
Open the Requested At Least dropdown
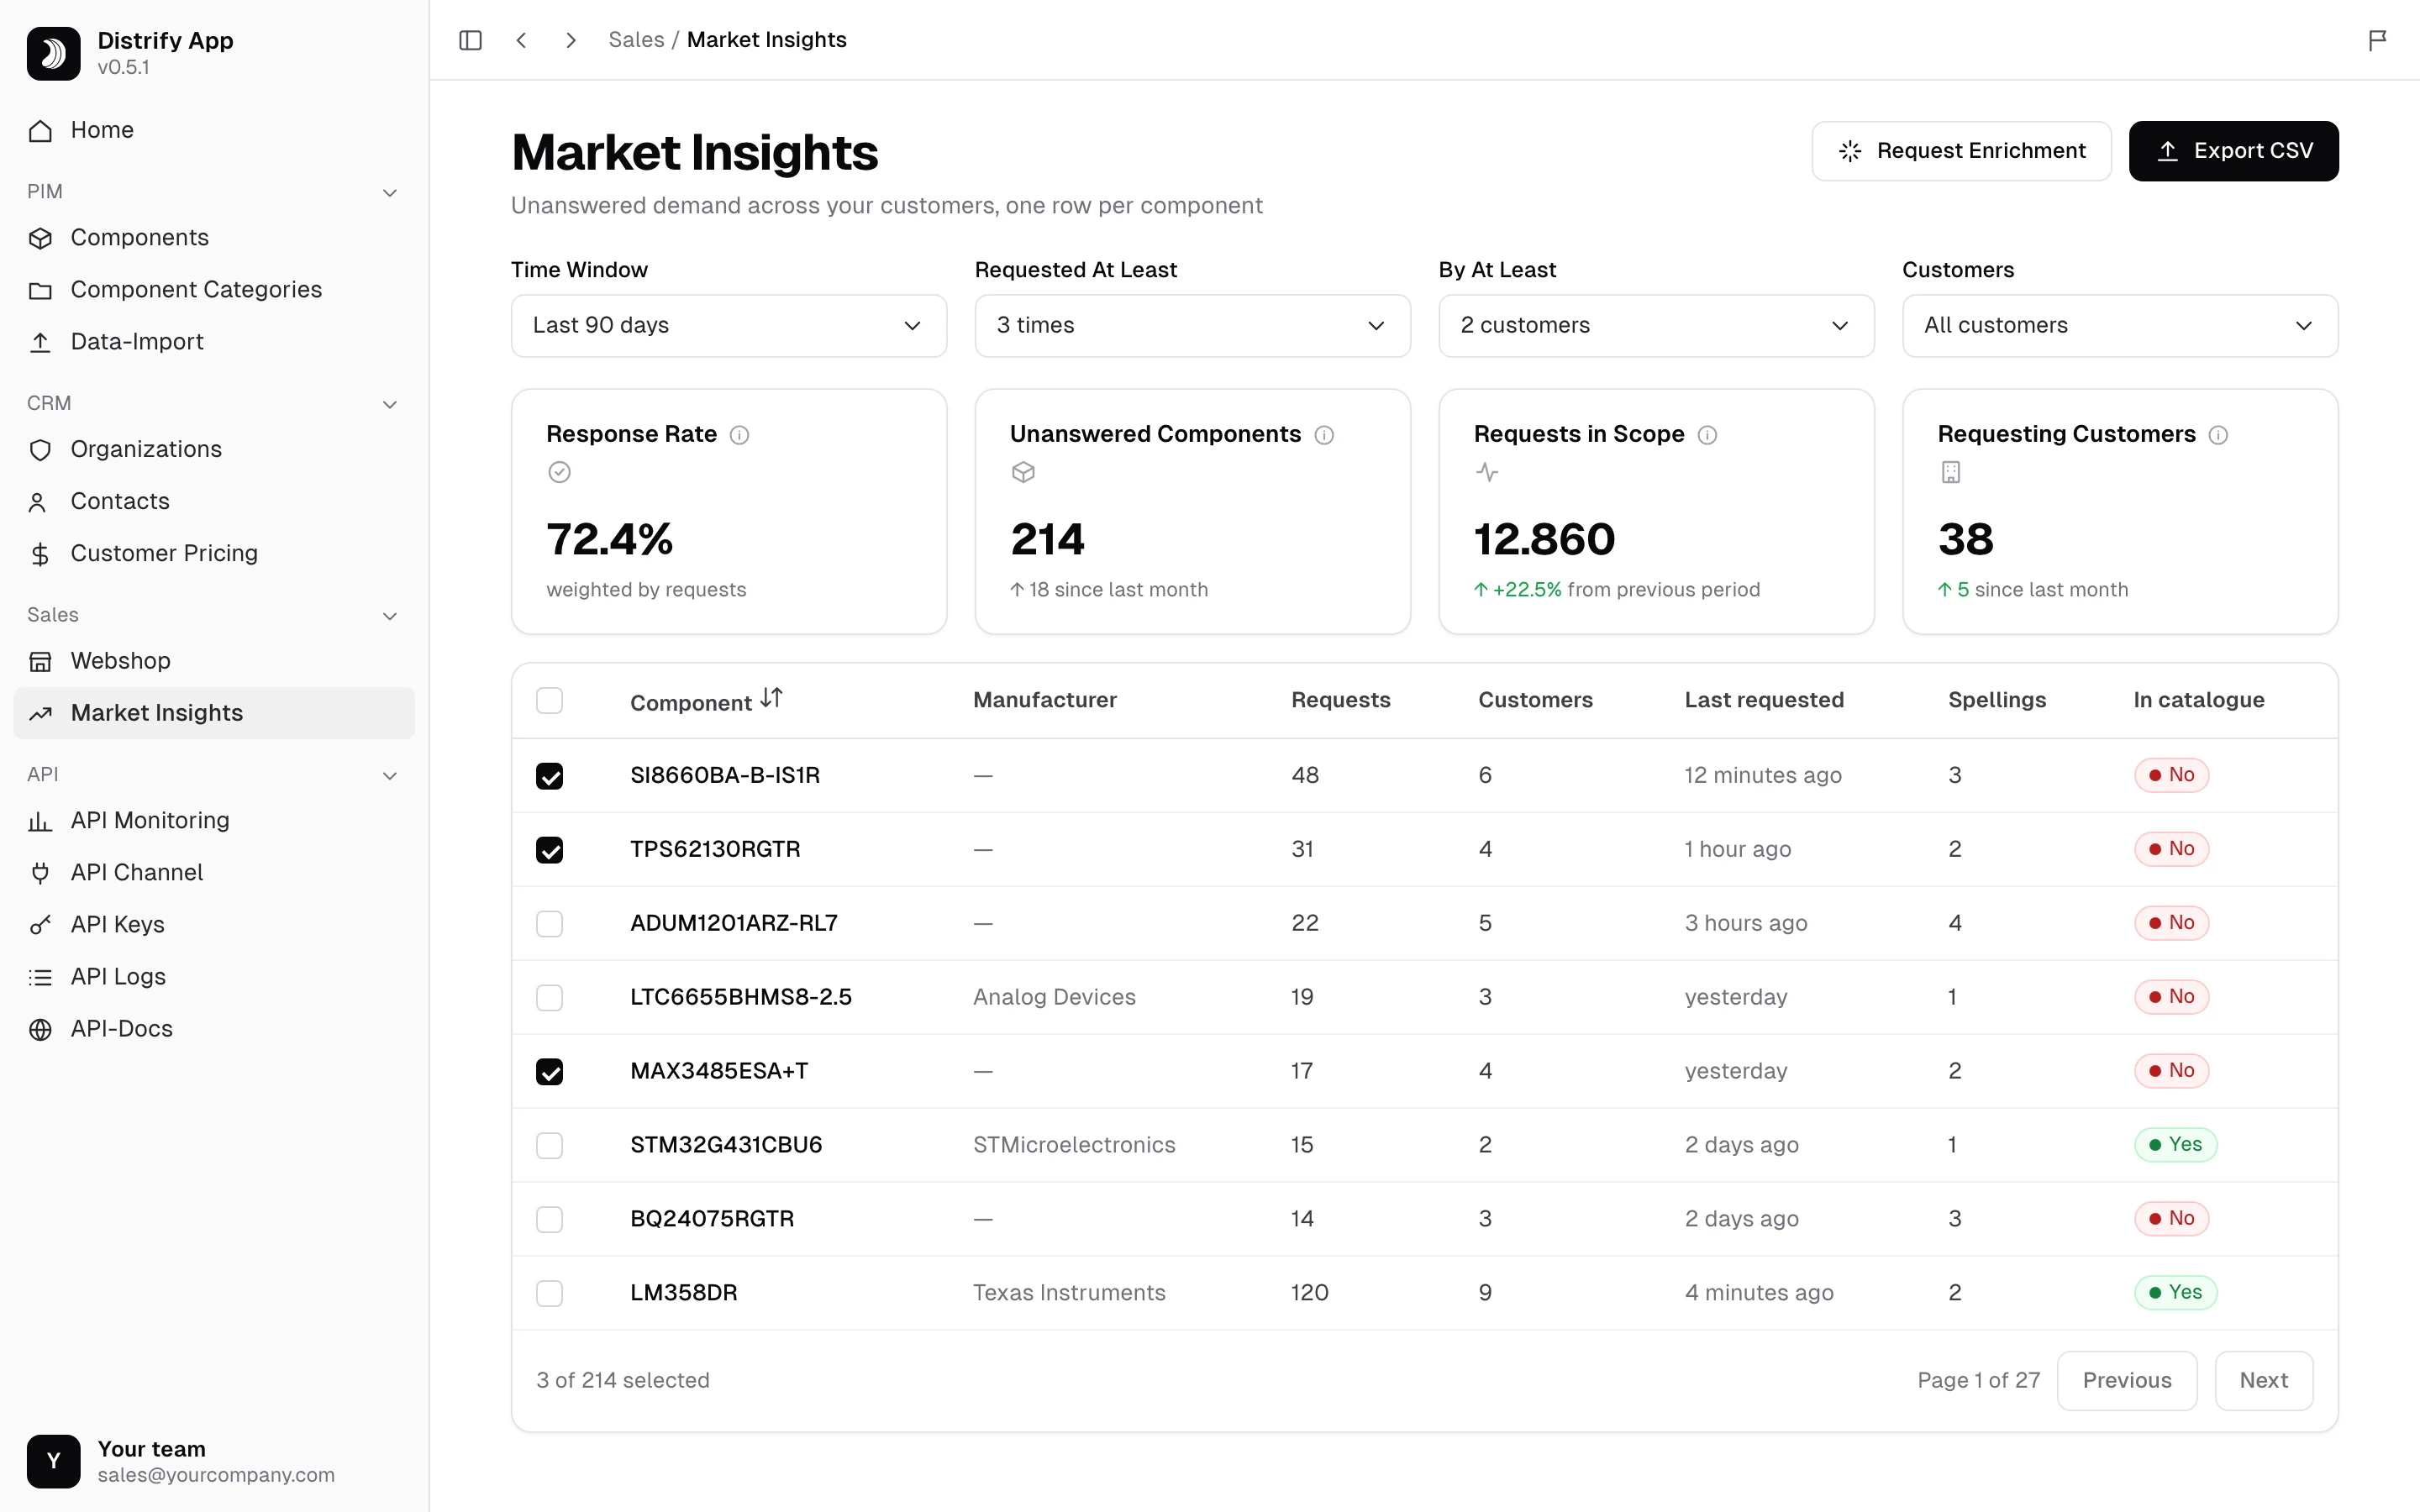click(x=1192, y=326)
